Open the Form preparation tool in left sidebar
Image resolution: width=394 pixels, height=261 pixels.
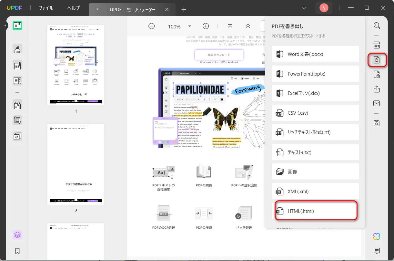(x=17, y=81)
